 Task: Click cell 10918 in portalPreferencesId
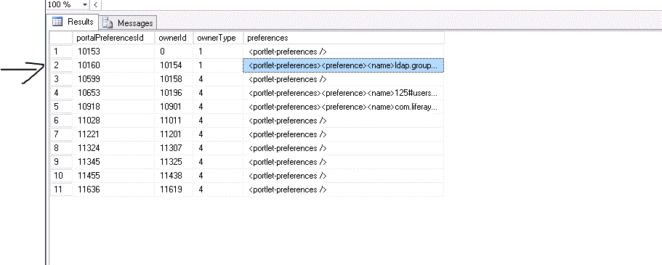[113, 107]
